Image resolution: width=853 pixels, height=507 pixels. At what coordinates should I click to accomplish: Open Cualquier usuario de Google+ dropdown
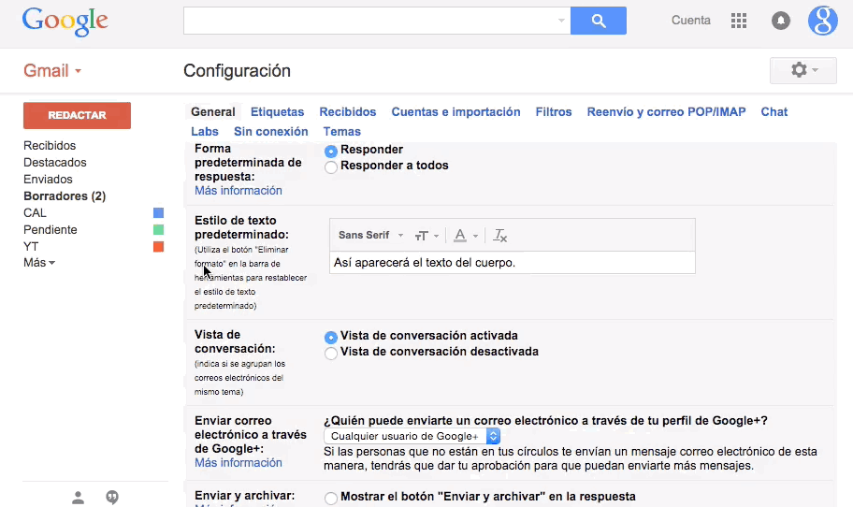pos(412,436)
